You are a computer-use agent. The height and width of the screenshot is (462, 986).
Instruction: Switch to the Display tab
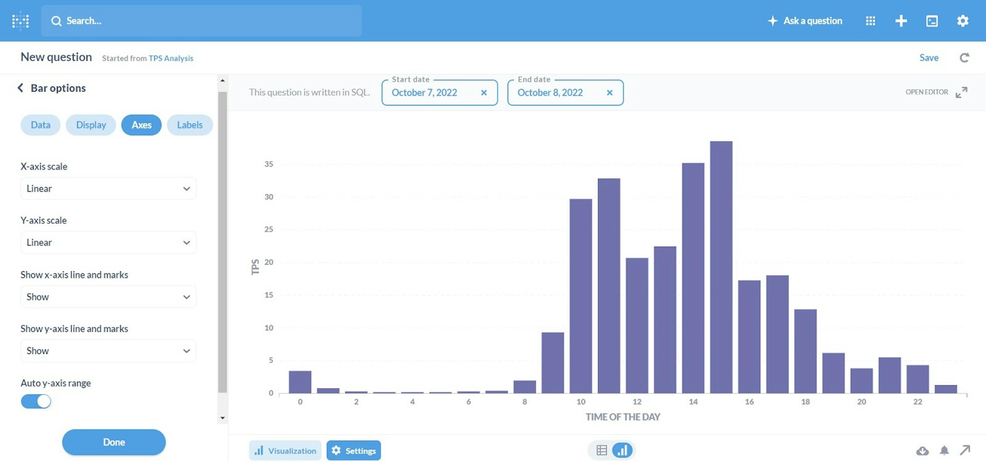coord(91,125)
